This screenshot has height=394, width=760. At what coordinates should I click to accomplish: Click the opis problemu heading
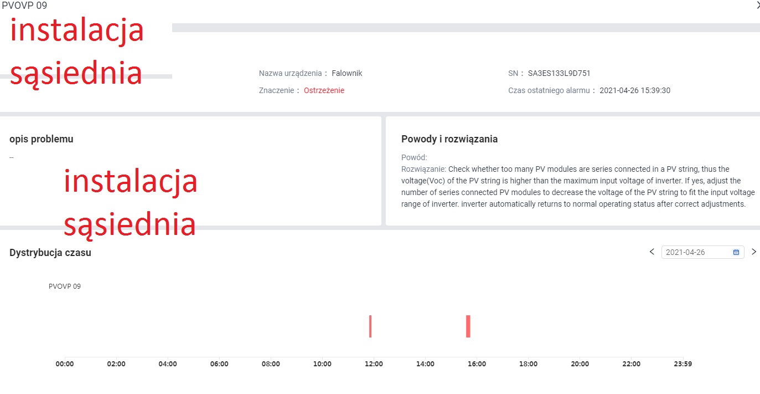tap(42, 139)
